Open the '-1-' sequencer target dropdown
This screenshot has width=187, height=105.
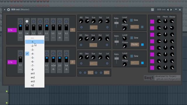(72, 30)
